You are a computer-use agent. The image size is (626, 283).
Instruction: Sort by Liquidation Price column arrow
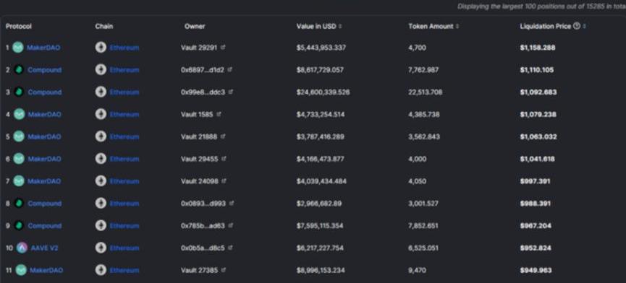pos(584,26)
